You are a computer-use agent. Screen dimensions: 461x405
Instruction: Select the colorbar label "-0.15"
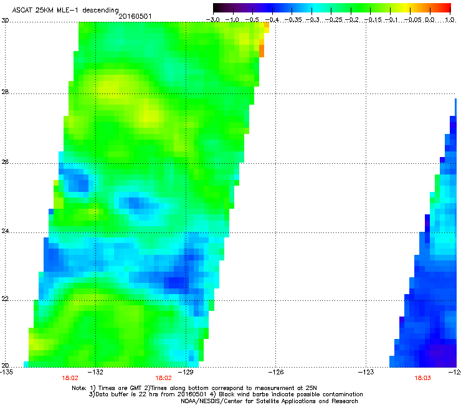click(x=373, y=20)
